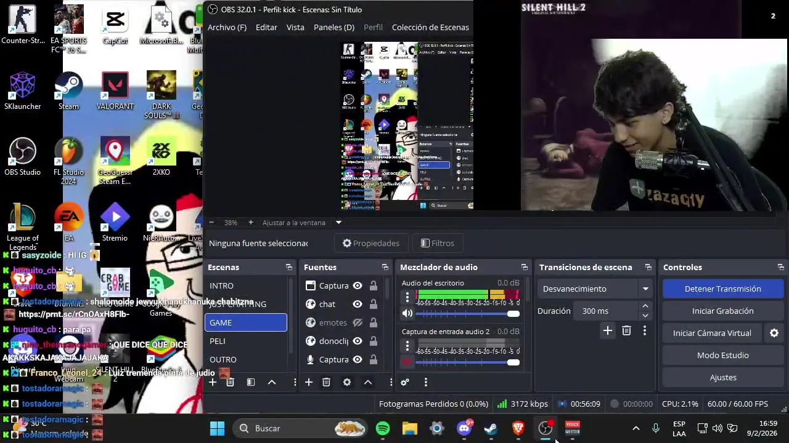
Task: Enable Modo Estudio
Action: [x=722, y=355]
